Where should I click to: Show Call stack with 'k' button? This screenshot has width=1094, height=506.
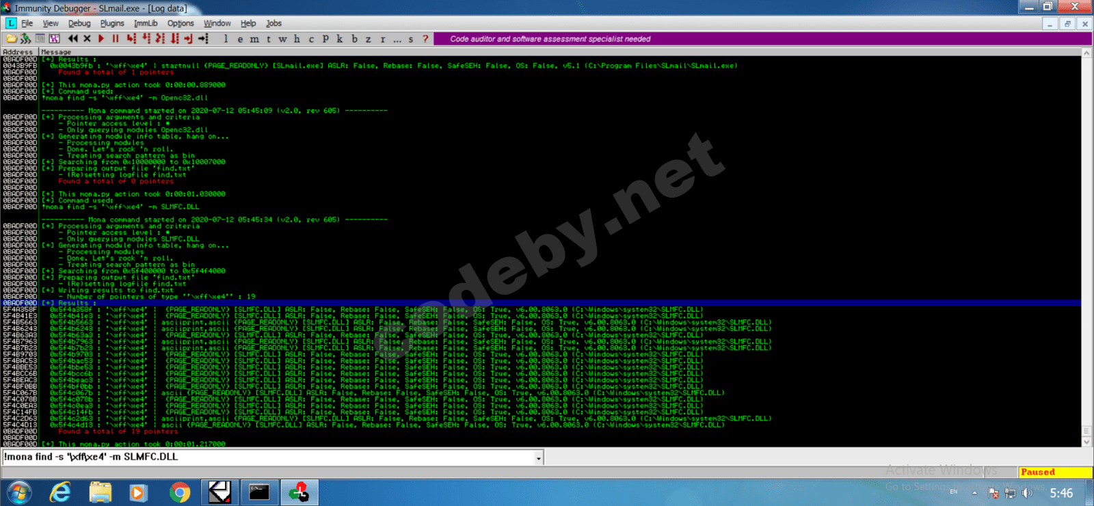[340, 39]
